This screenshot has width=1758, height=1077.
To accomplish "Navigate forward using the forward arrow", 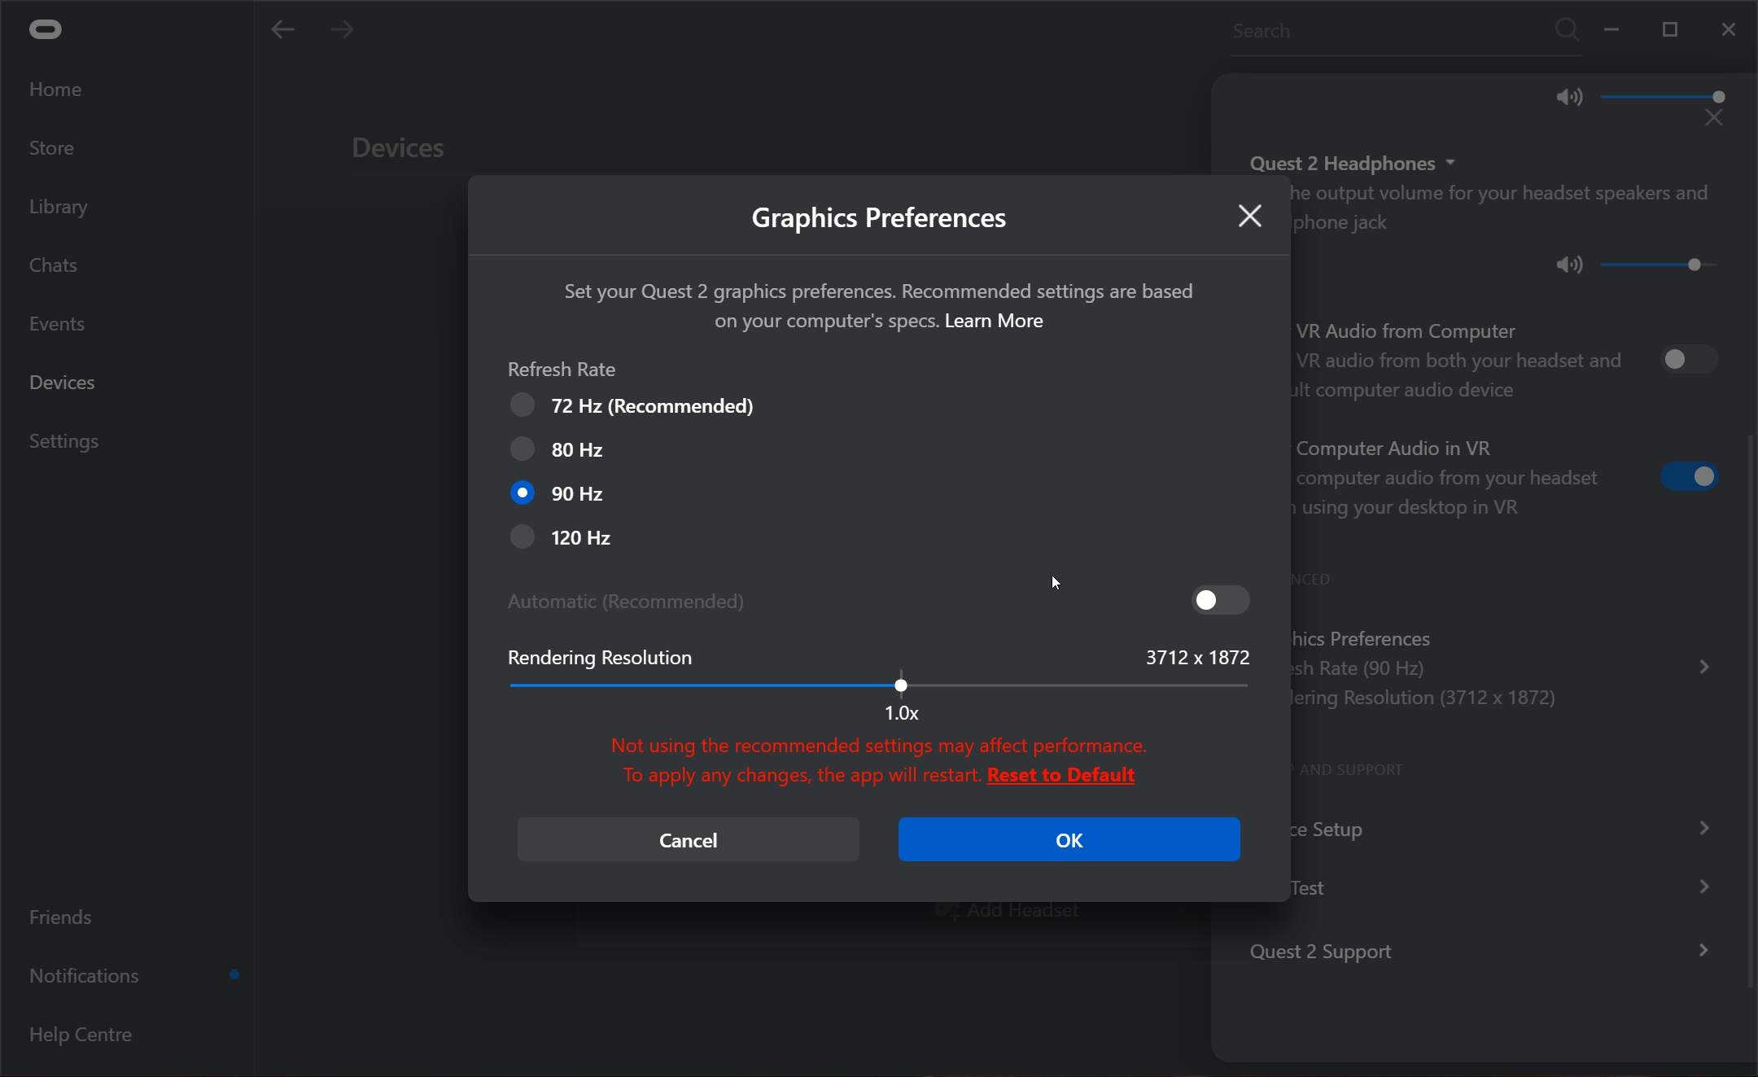I will point(343,28).
